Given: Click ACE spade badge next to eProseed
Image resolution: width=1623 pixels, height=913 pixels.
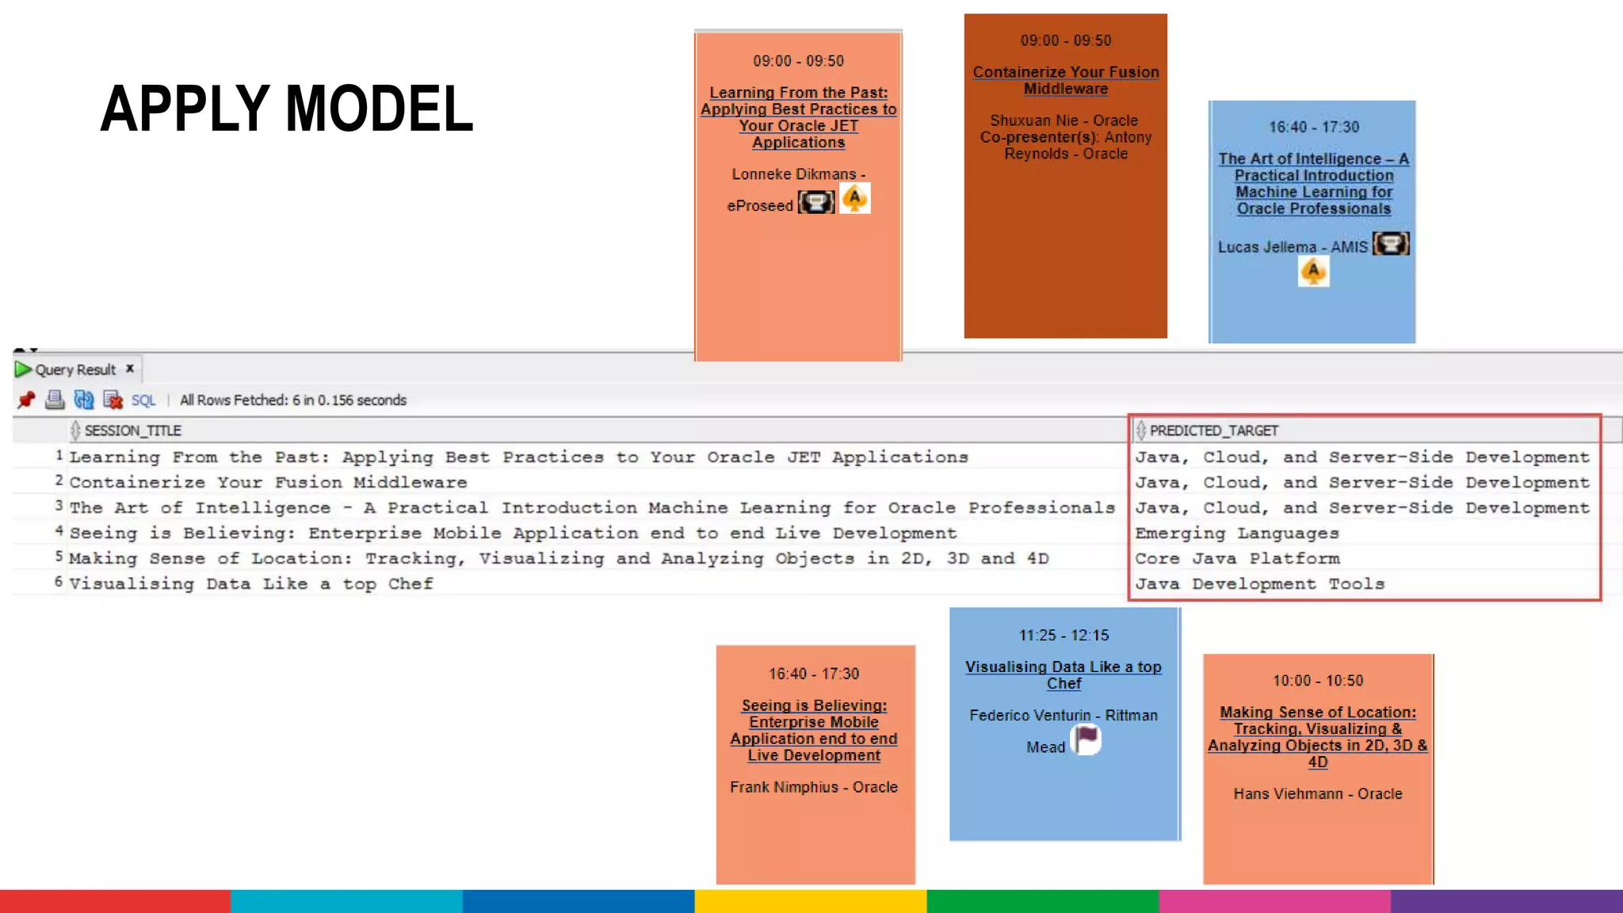Looking at the screenshot, I should pos(854,199).
